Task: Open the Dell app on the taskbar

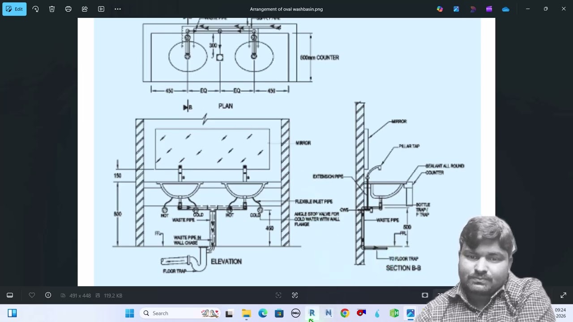Action: pos(295,313)
